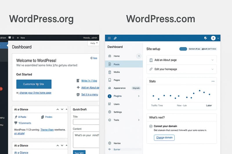Click the Plugins circular icon
This screenshot has height=154, width=232.
pos(110,96)
